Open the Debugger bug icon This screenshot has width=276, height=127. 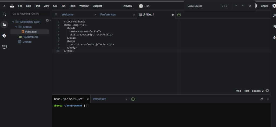pos(274,37)
